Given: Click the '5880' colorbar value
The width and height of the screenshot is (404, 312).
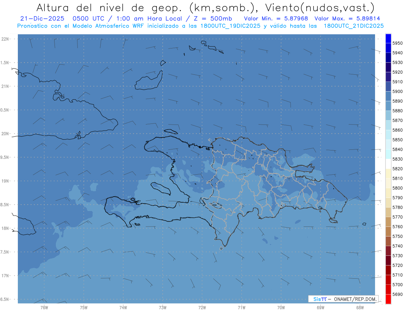Looking at the screenshot, I should [398, 111].
